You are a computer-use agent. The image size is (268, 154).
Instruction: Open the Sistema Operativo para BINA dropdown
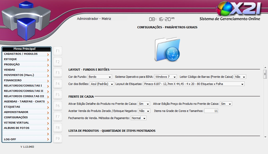[165, 77]
